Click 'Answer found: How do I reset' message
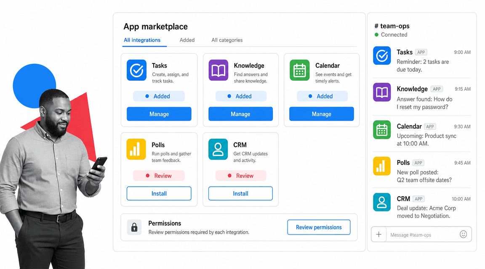485x269 pixels. pos(424,103)
